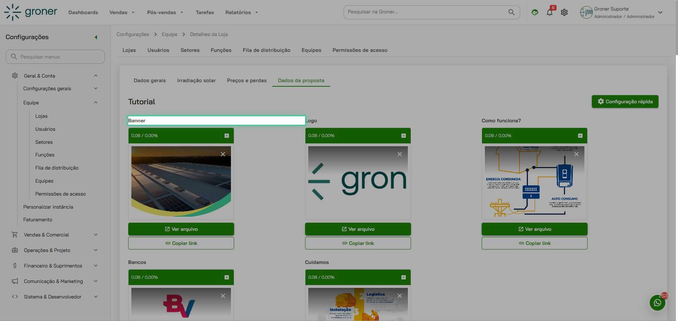Click the search magnifier icon in top bar
This screenshot has width=678, height=321.
tap(511, 12)
